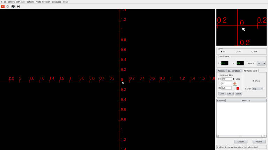Viewport: 268px width, 150px height.
Task: Open the Photo browser menu
Action: coord(43,2)
